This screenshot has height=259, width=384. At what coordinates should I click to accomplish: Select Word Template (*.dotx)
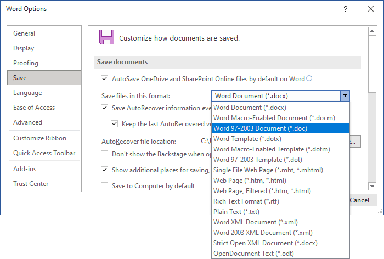280,139
